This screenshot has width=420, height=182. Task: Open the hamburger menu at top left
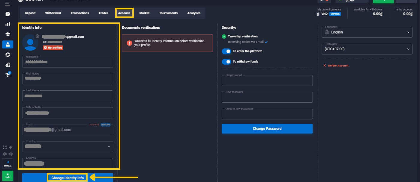7,4
